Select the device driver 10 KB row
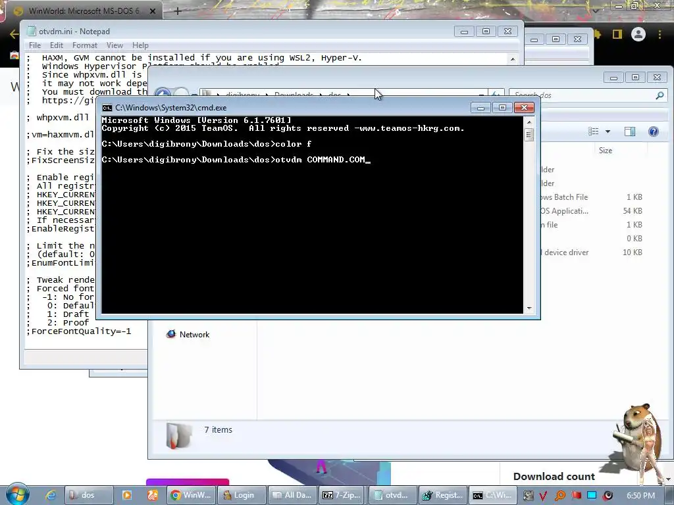The width and height of the screenshot is (674, 505). 592,252
